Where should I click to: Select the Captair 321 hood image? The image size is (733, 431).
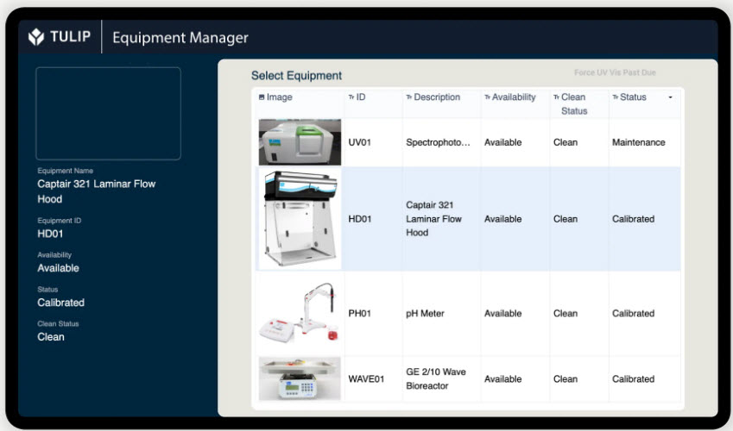click(300, 219)
